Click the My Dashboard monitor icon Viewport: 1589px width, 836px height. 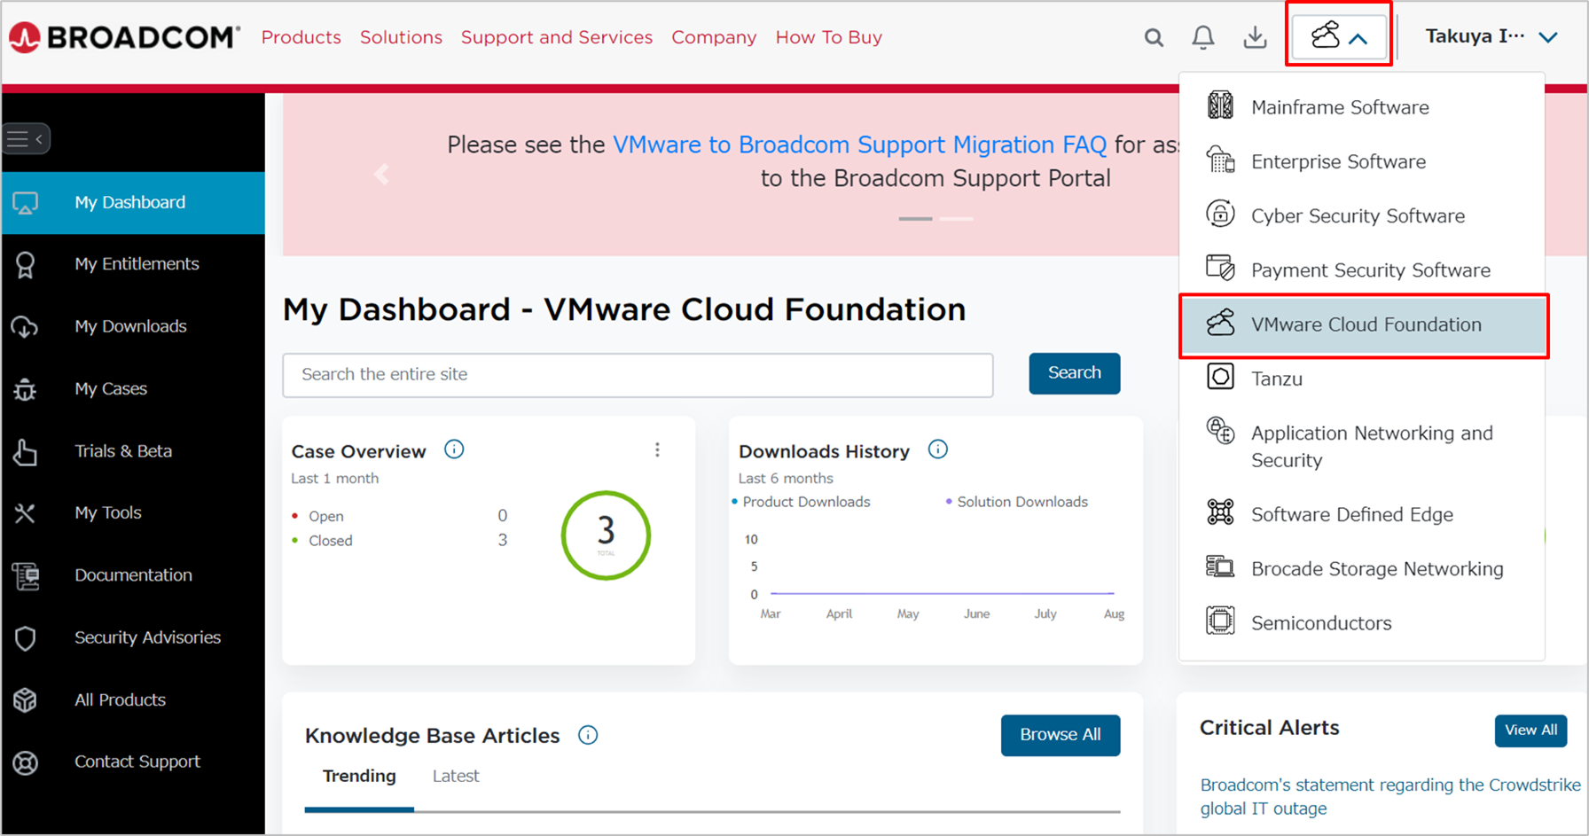click(x=25, y=203)
